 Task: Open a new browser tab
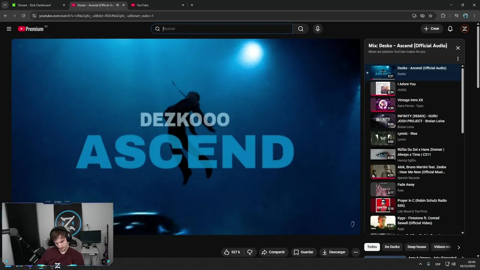click(192, 5)
